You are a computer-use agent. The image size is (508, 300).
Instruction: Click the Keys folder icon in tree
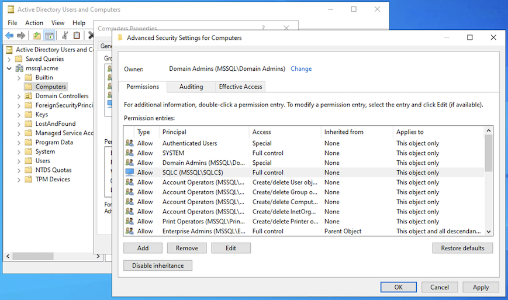pyautogui.click(x=29, y=115)
